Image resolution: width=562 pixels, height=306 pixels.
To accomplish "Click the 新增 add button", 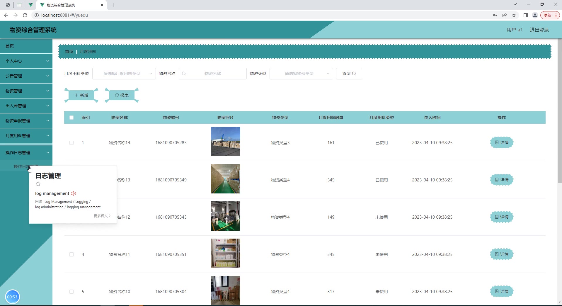I will 81,95.
